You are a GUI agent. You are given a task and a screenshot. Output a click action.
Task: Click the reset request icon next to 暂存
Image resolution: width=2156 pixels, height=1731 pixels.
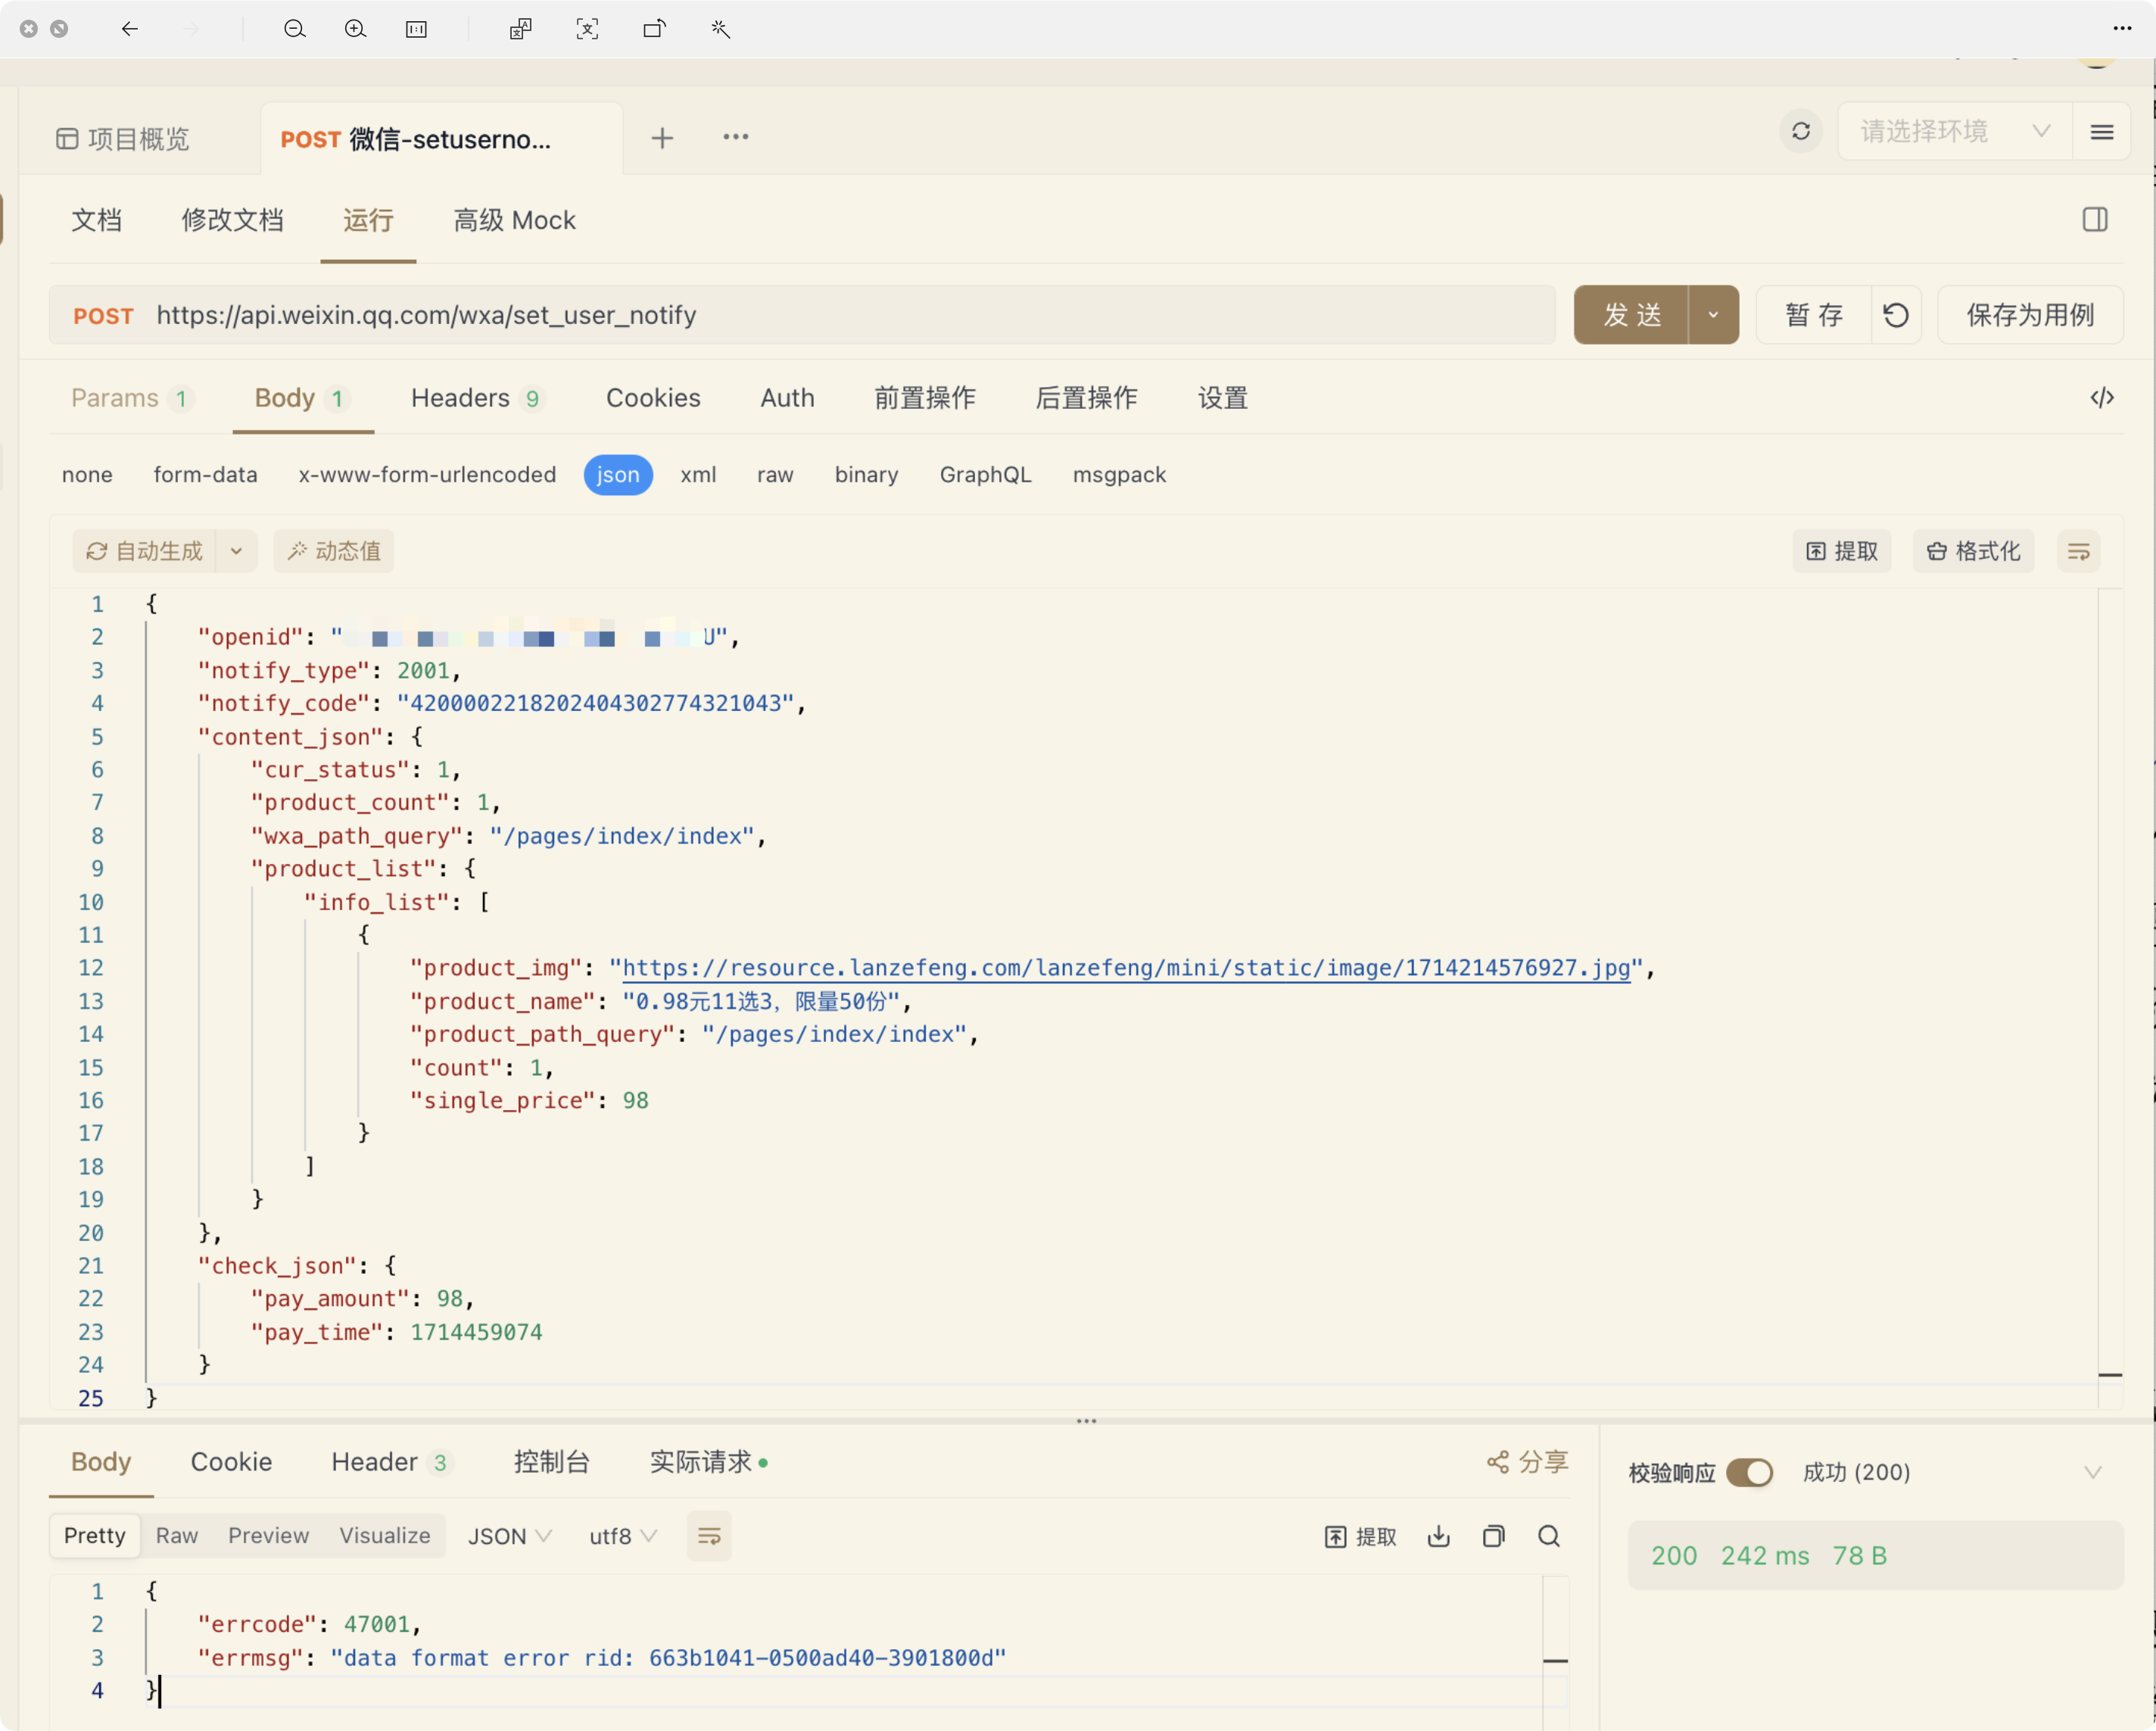(x=1895, y=315)
